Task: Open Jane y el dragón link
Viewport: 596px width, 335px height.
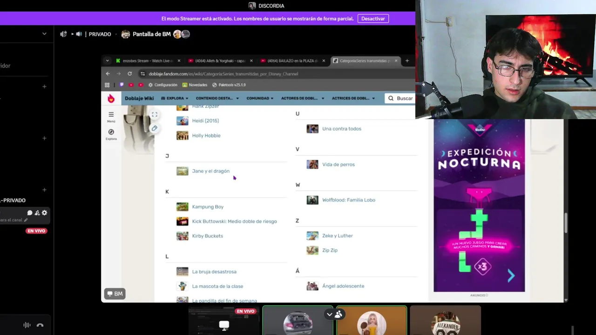Action: (x=210, y=171)
